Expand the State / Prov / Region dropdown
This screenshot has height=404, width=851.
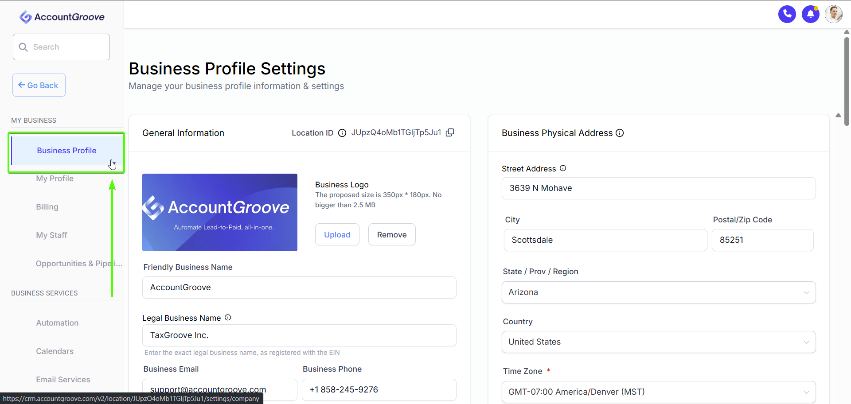[x=659, y=292]
